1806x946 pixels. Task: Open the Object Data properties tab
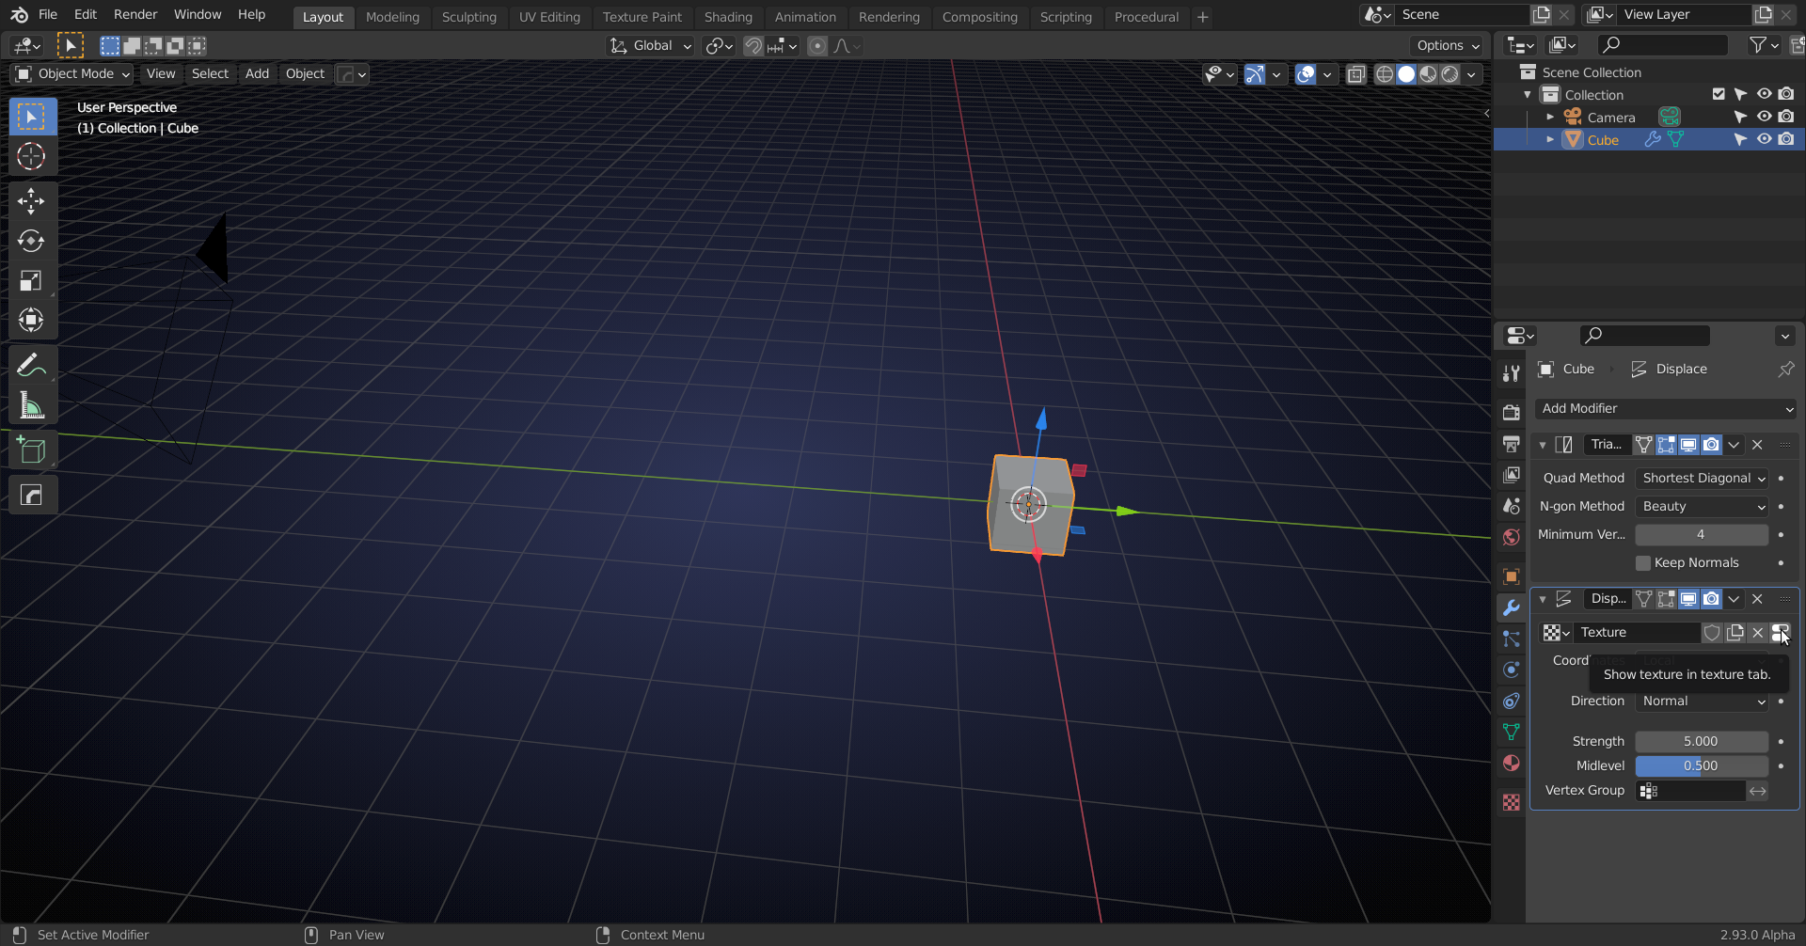point(1512,732)
